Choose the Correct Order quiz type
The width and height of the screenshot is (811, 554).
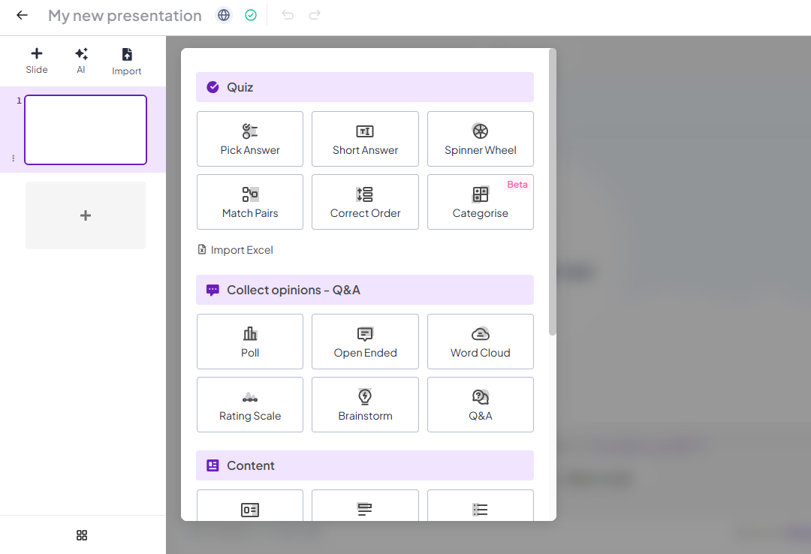[x=365, y=202]
